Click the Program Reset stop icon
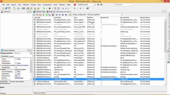 coord(58,8)
